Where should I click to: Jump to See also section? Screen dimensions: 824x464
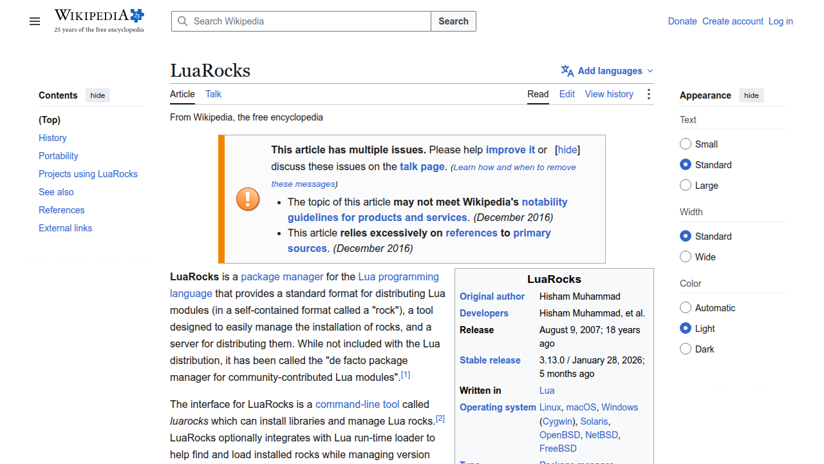click(x=56, y=192)
